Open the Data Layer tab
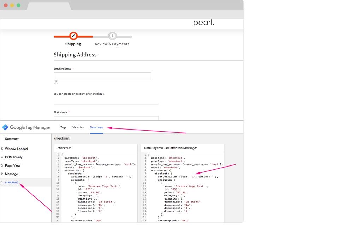The image size is (339, 226). [96, 127]
